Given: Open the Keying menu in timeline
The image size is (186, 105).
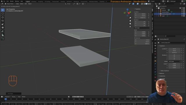Looking at the screenshot, I should (x=14, y=97).
